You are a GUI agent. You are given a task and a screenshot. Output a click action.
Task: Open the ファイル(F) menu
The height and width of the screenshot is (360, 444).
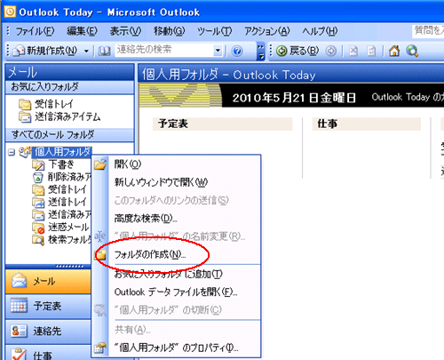(x=35, y=31)
